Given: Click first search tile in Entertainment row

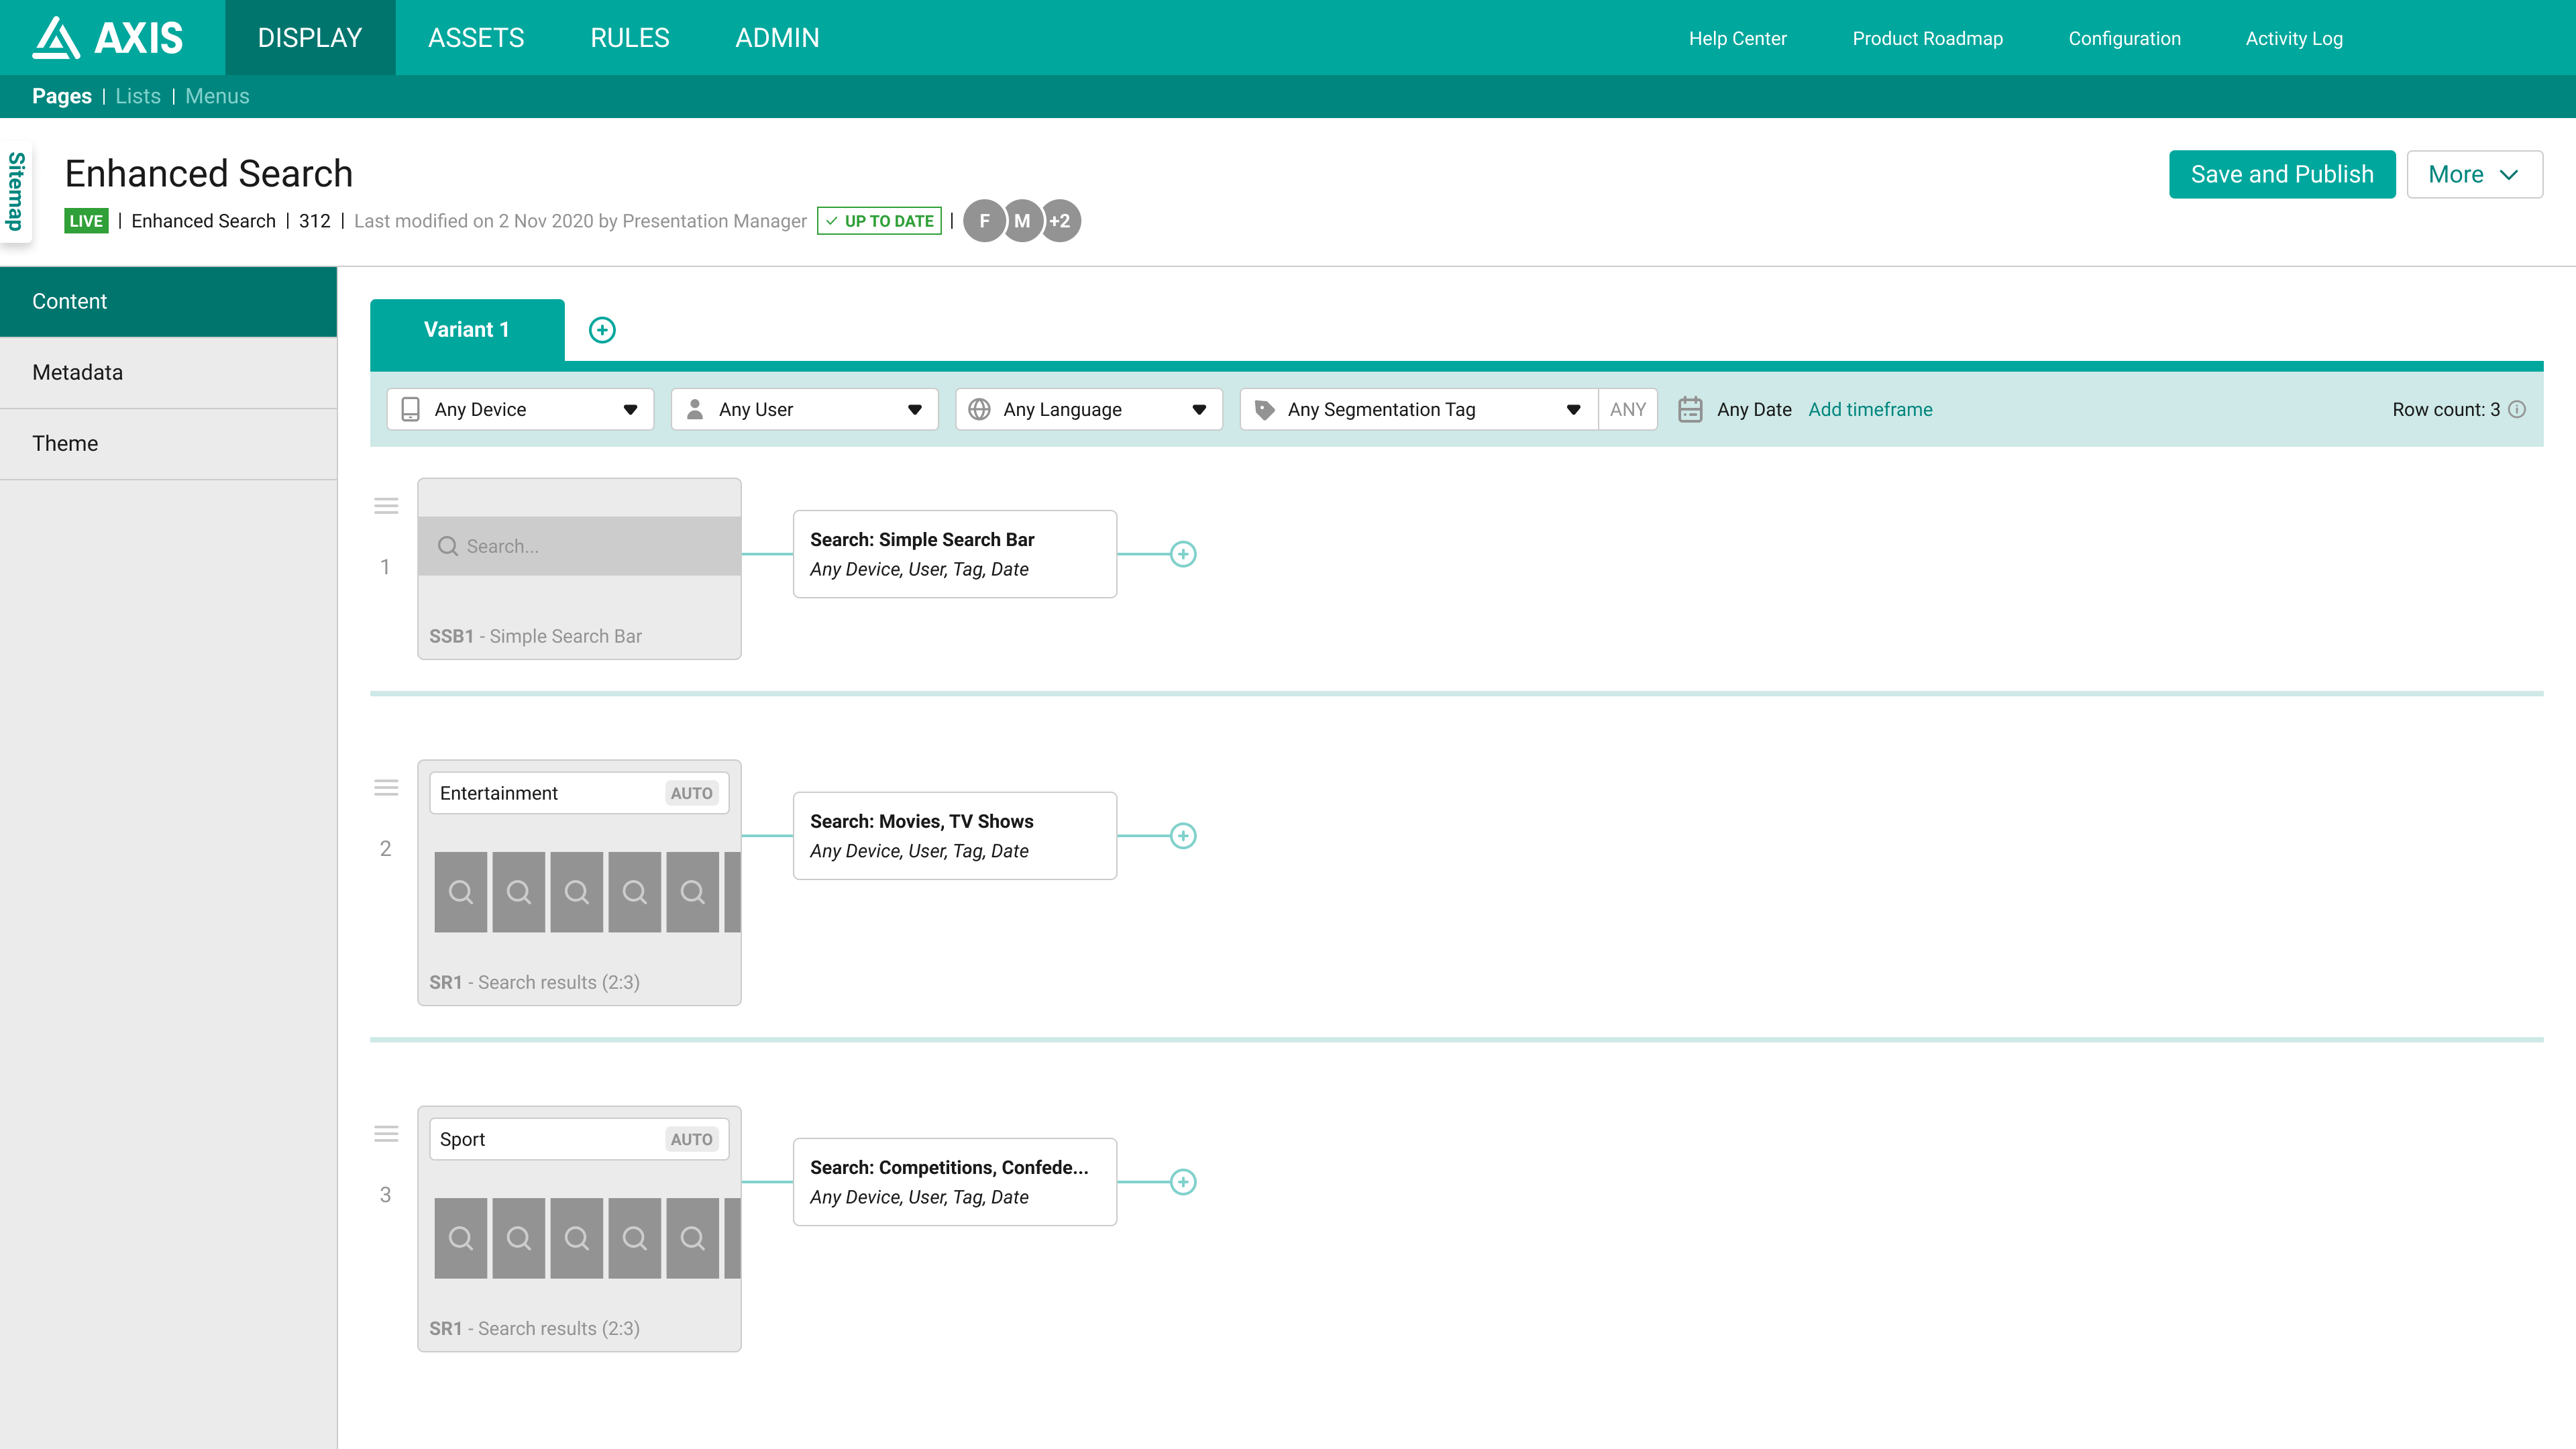Looking at the screenshot, I should (461, 892).
